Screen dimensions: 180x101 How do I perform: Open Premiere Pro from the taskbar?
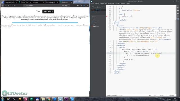[x=66, y=99]
